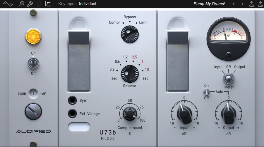Screen dimensions: 264x147
Task: Flip the Meter Input/GR/Output switch
Action: (229, 78)
